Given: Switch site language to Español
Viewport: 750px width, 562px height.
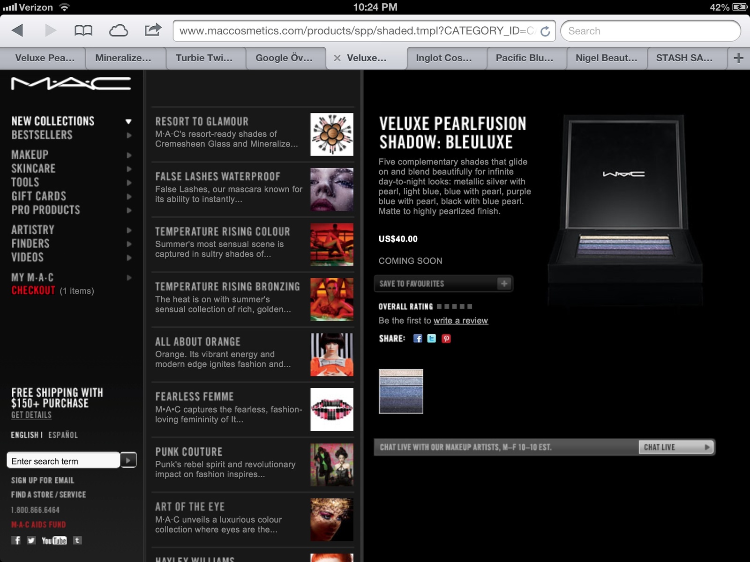Looking at the screenshot, I should (x=63, y=435).
